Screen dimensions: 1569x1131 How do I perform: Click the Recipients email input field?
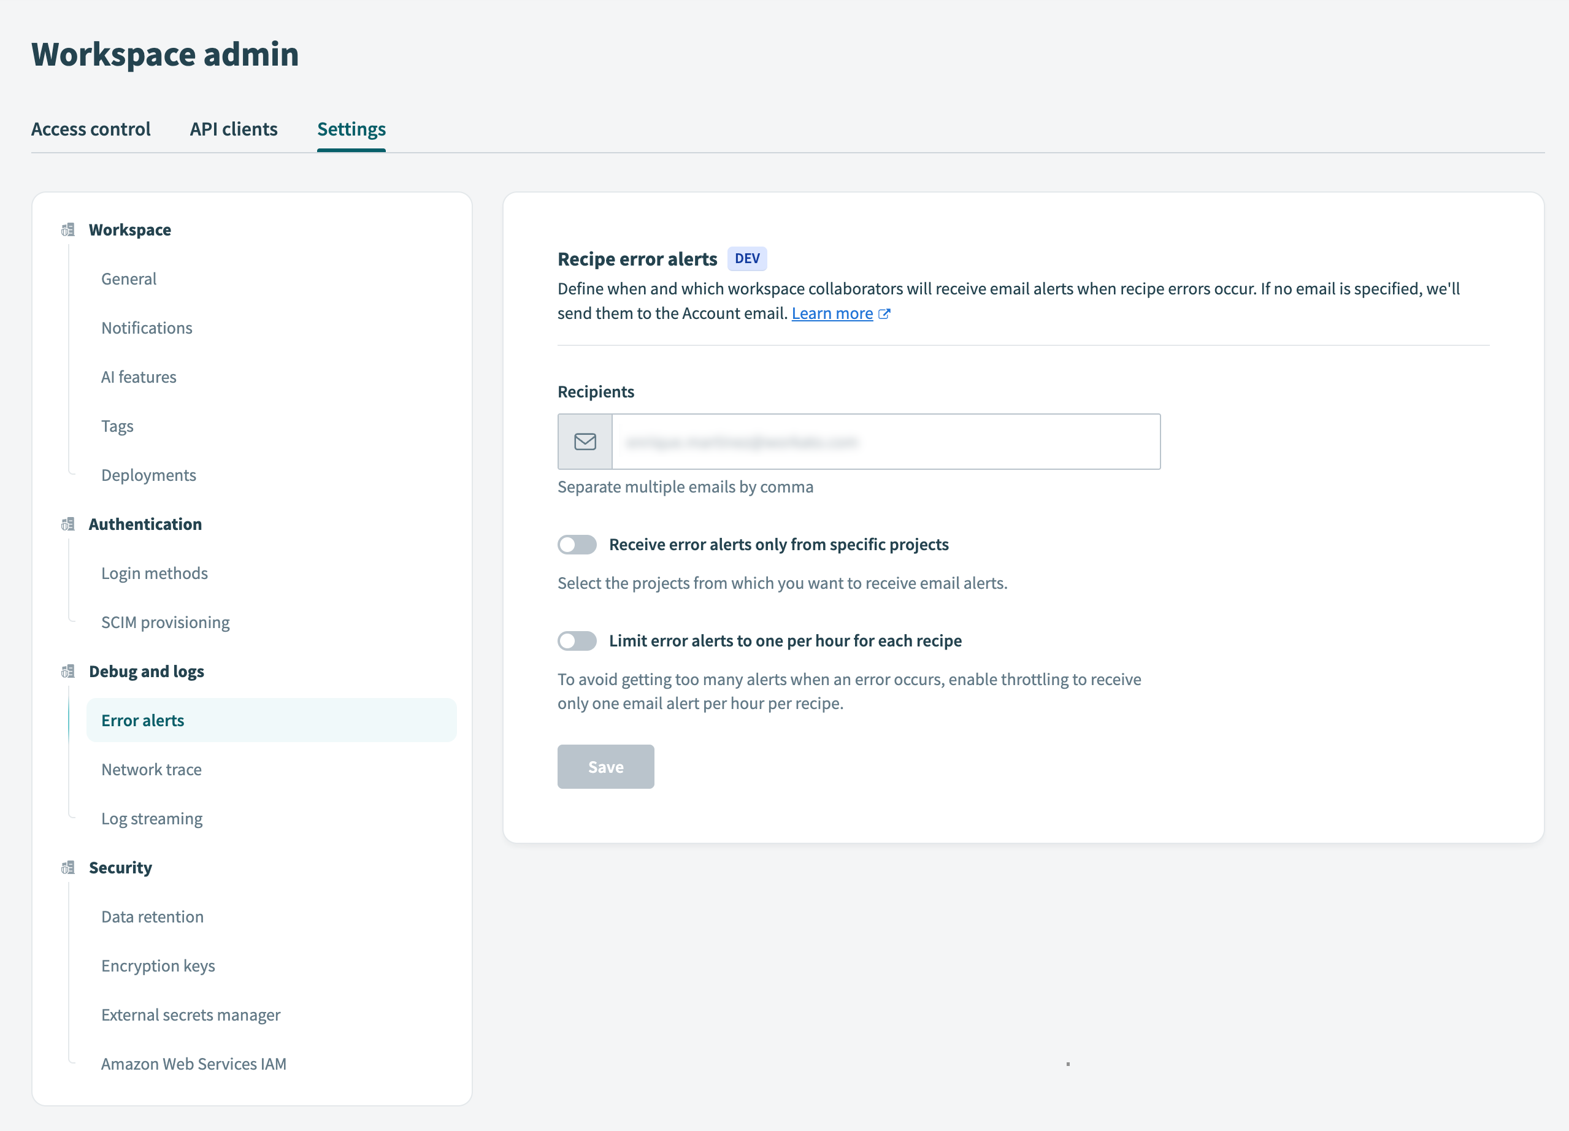(x=886, y=442)
